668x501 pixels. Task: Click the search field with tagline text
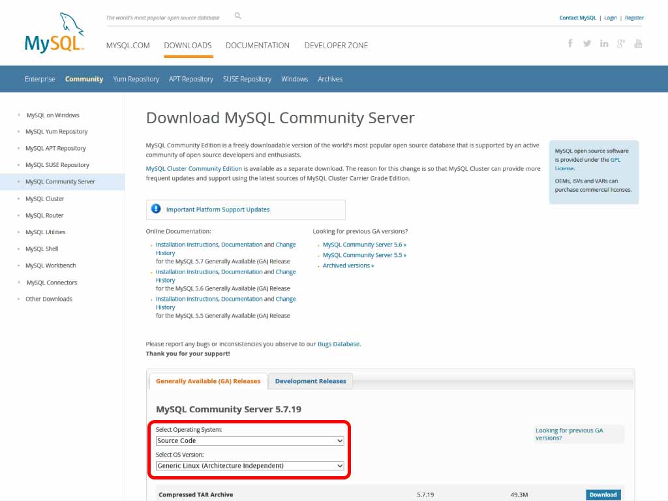(162, 18)
